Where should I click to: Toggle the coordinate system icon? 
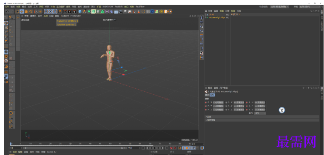60,11
